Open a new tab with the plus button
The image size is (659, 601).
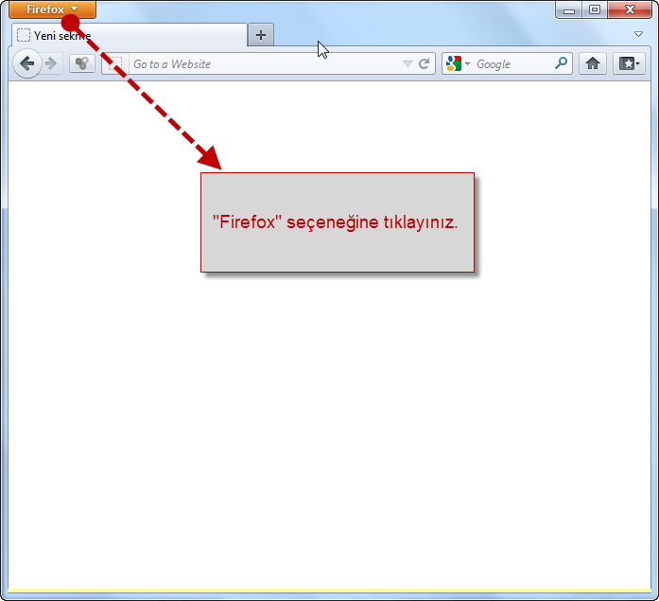(x=261, y=35)
